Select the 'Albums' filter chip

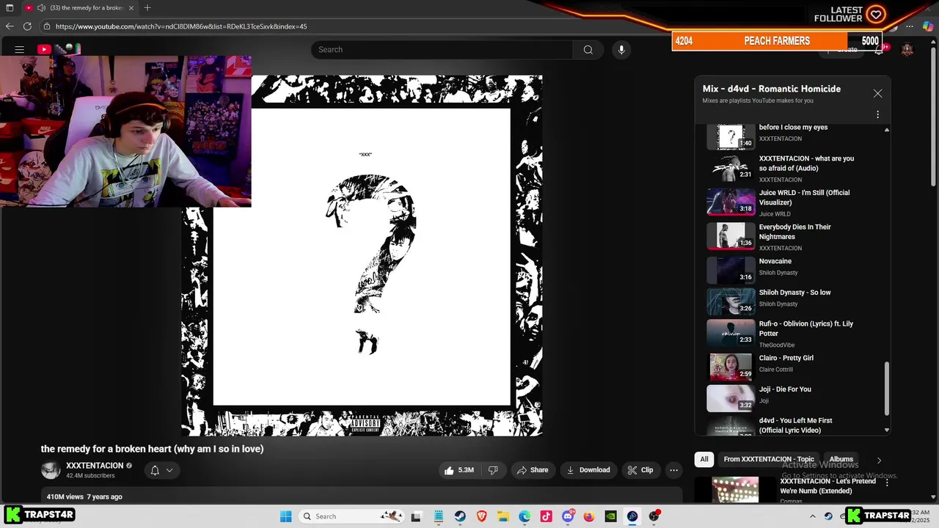tap(841, 459)
